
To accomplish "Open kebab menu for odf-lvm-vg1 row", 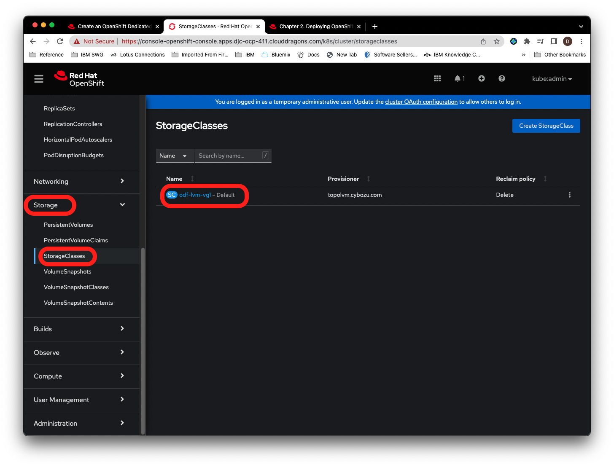I will pyautogui.click(x=570, y=195).
